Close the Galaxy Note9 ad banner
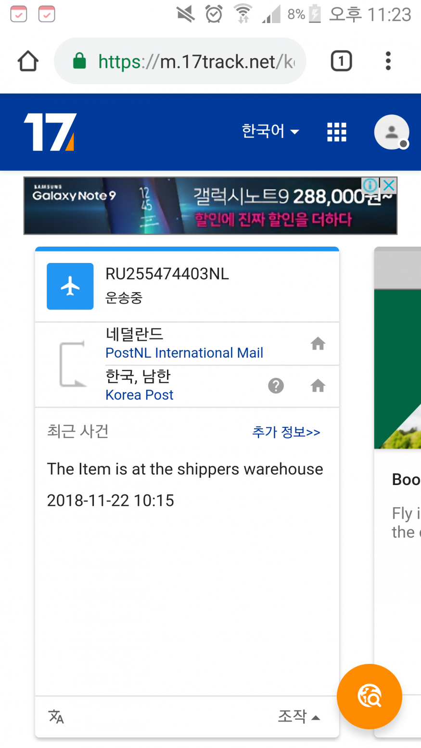The width and height of the screenshot is (421, 748). click(x=388, y=185)
